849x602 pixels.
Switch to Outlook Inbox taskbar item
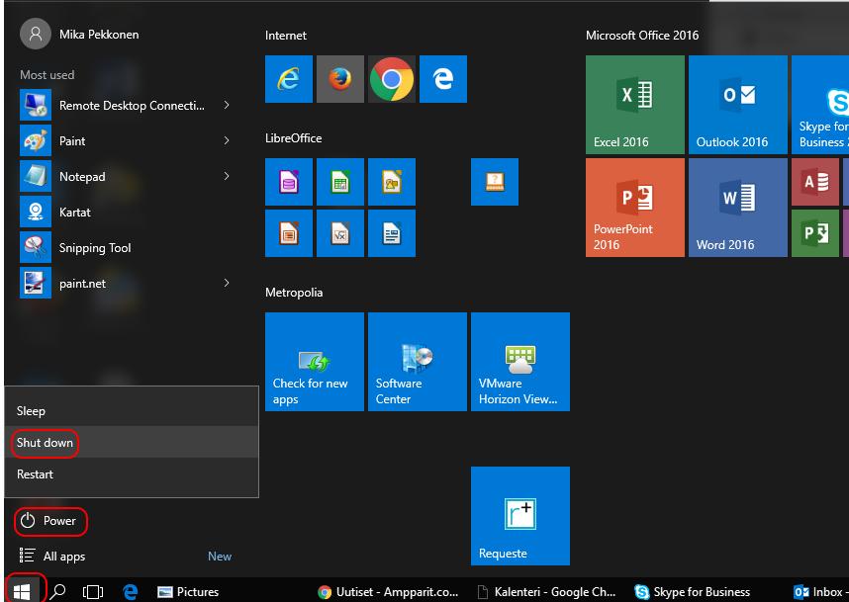[818, 592]
